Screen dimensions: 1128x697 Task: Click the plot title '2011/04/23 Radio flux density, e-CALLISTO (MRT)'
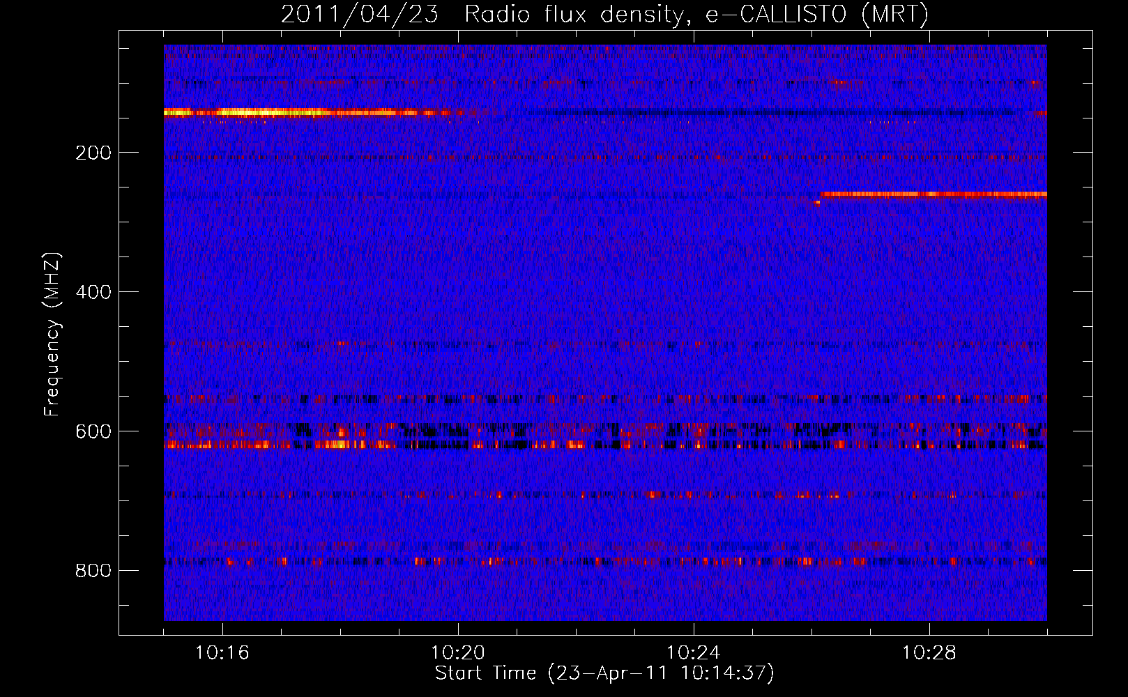click(604, 14)
